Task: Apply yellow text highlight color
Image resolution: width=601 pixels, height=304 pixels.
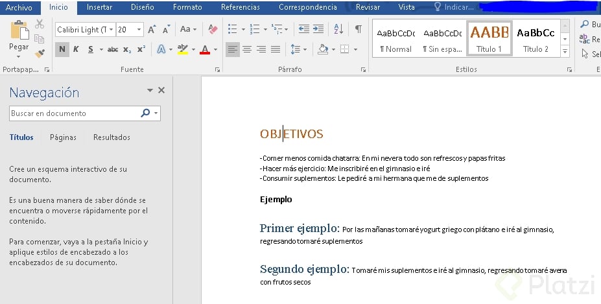Action: tap(182, 49)
